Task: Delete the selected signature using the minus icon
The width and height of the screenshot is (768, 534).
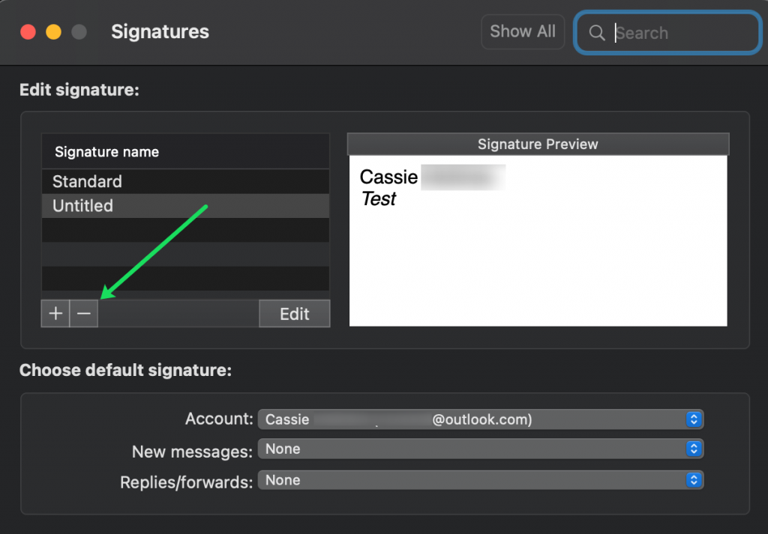Action: click(x=82, y=313)
